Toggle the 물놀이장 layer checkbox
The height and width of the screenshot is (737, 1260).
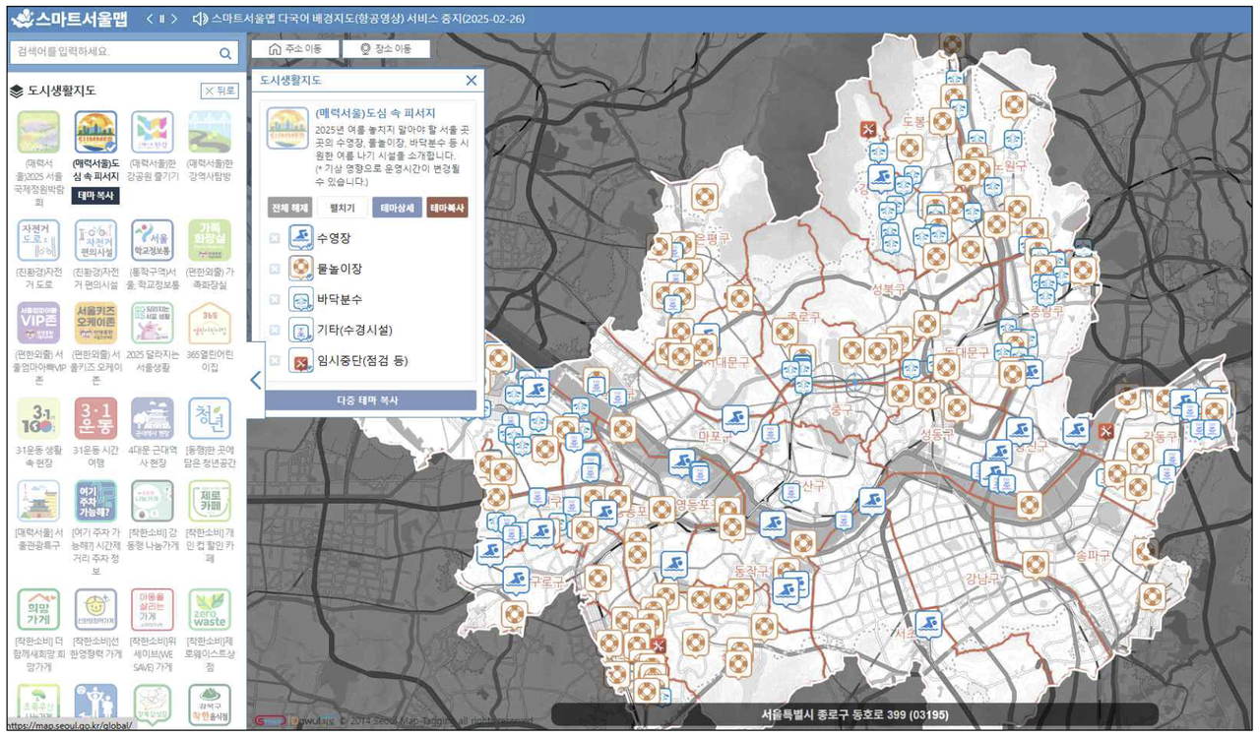click(275, 269)
